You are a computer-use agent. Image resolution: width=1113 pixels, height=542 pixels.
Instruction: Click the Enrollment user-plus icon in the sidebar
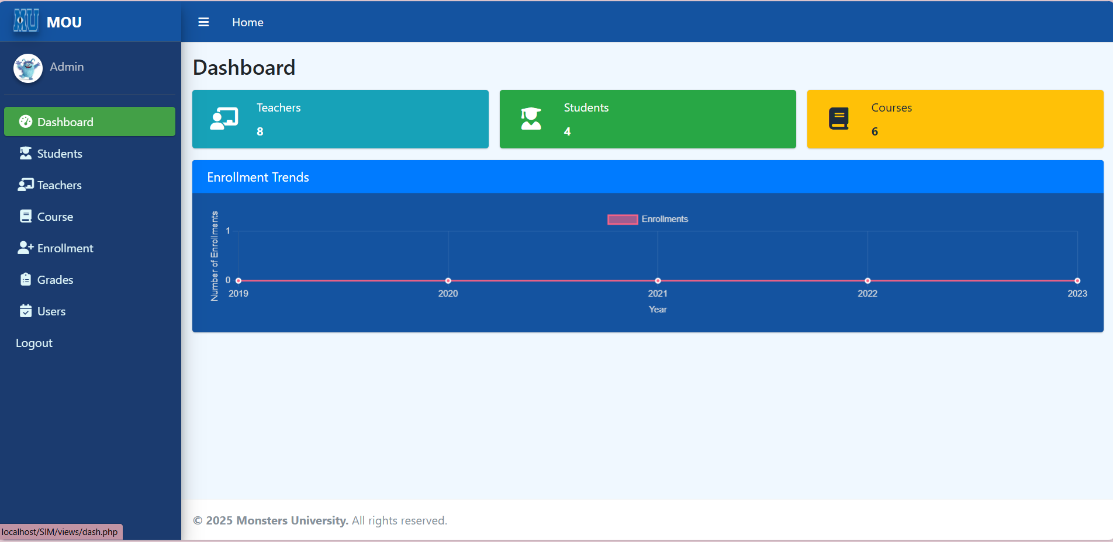pos(26,248)
